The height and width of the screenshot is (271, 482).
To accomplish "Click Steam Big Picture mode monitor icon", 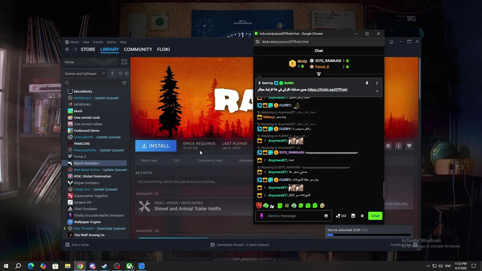I will point(391,42).
